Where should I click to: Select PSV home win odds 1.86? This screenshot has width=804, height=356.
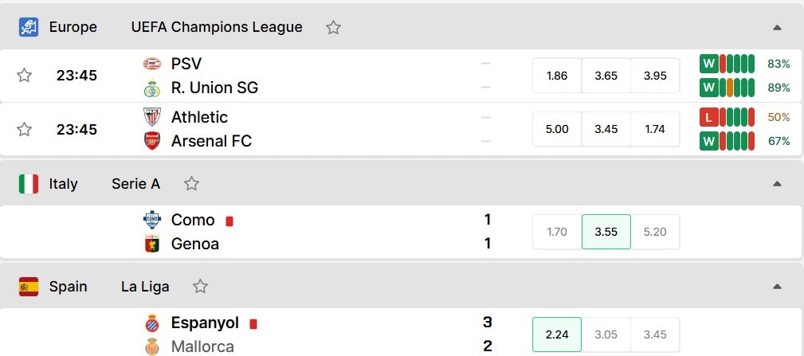[x=557, y=76]
